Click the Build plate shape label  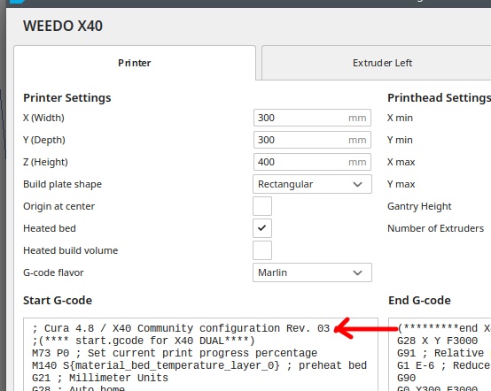62,184
